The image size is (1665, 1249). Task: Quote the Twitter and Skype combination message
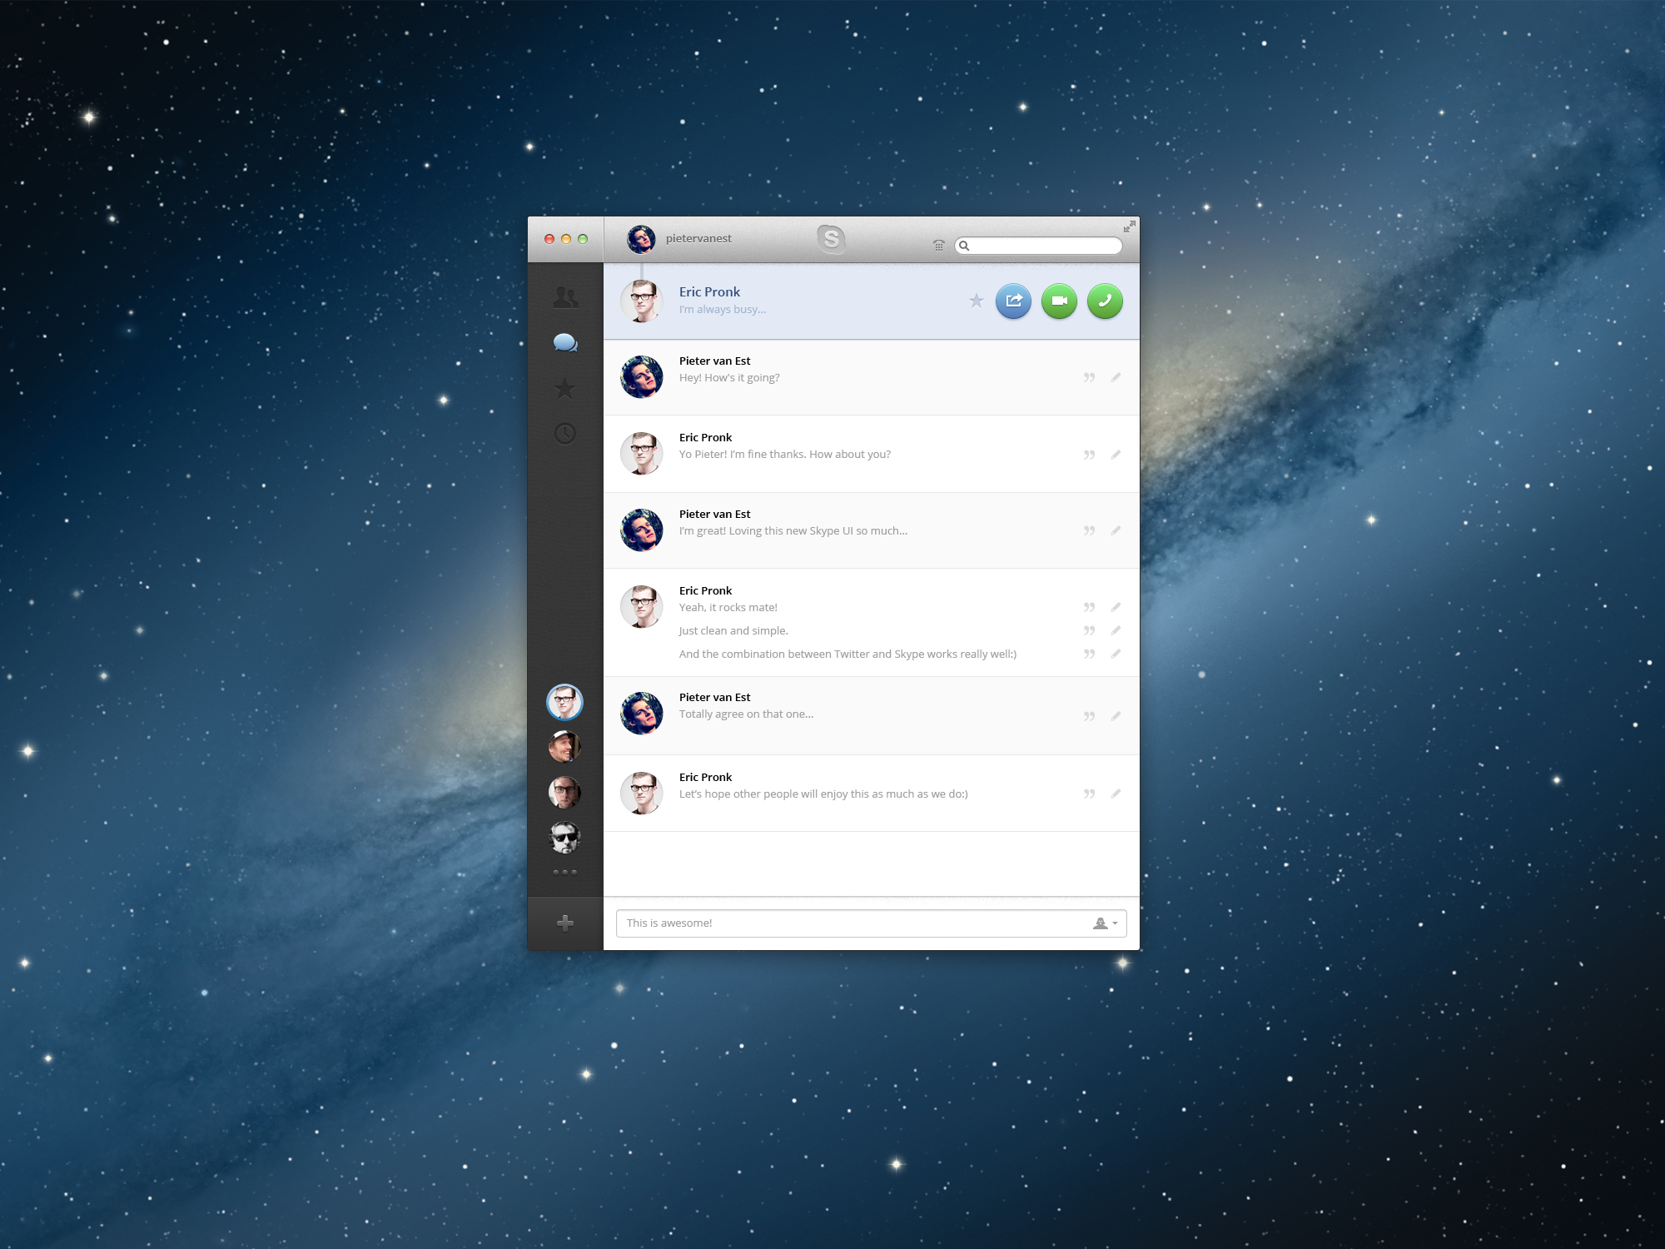click(1089, 654)
